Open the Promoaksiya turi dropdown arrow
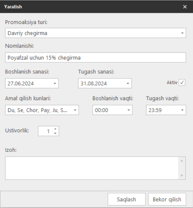The width and height of the screenshot is (193, 208). pos(182,33)
